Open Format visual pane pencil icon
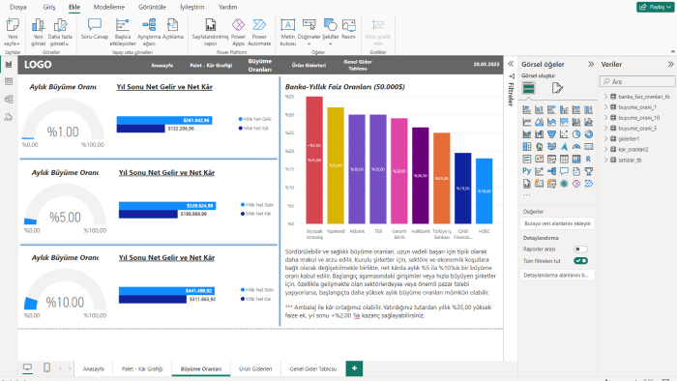Viewport: 677px width, 381px height. (557, 88)
